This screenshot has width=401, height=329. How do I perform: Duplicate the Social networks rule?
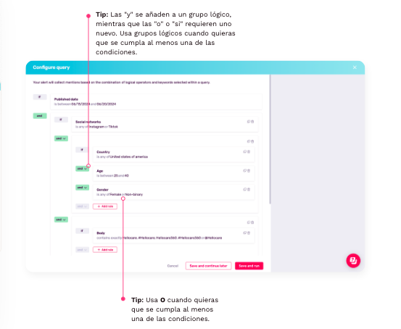click(248, 122)
